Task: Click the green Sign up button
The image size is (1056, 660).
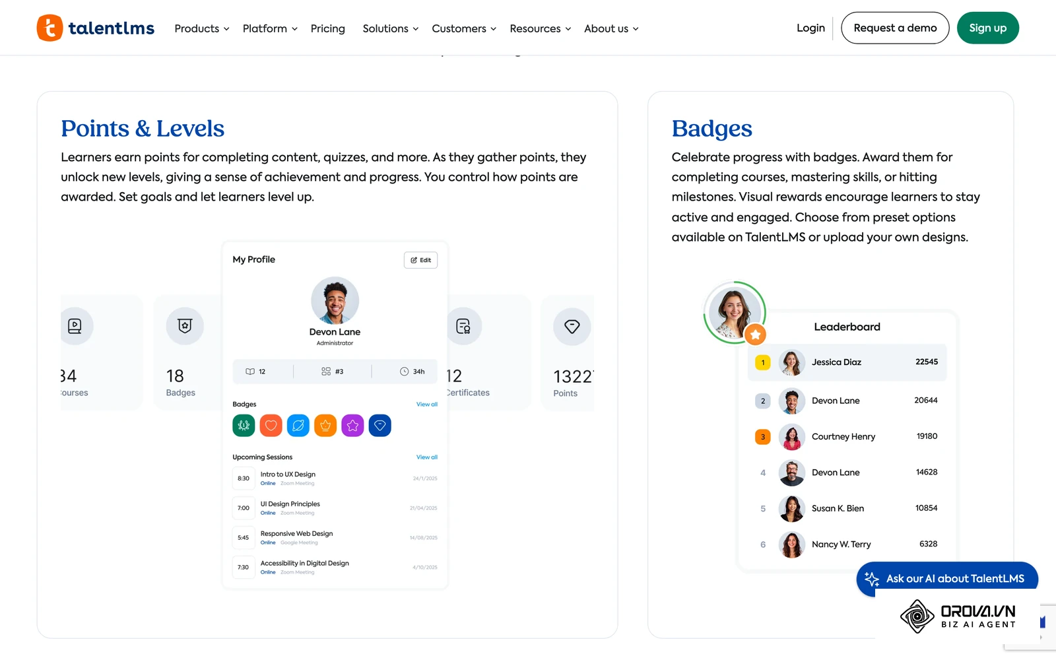Action: pyautogui.click(x=988, y=28)
